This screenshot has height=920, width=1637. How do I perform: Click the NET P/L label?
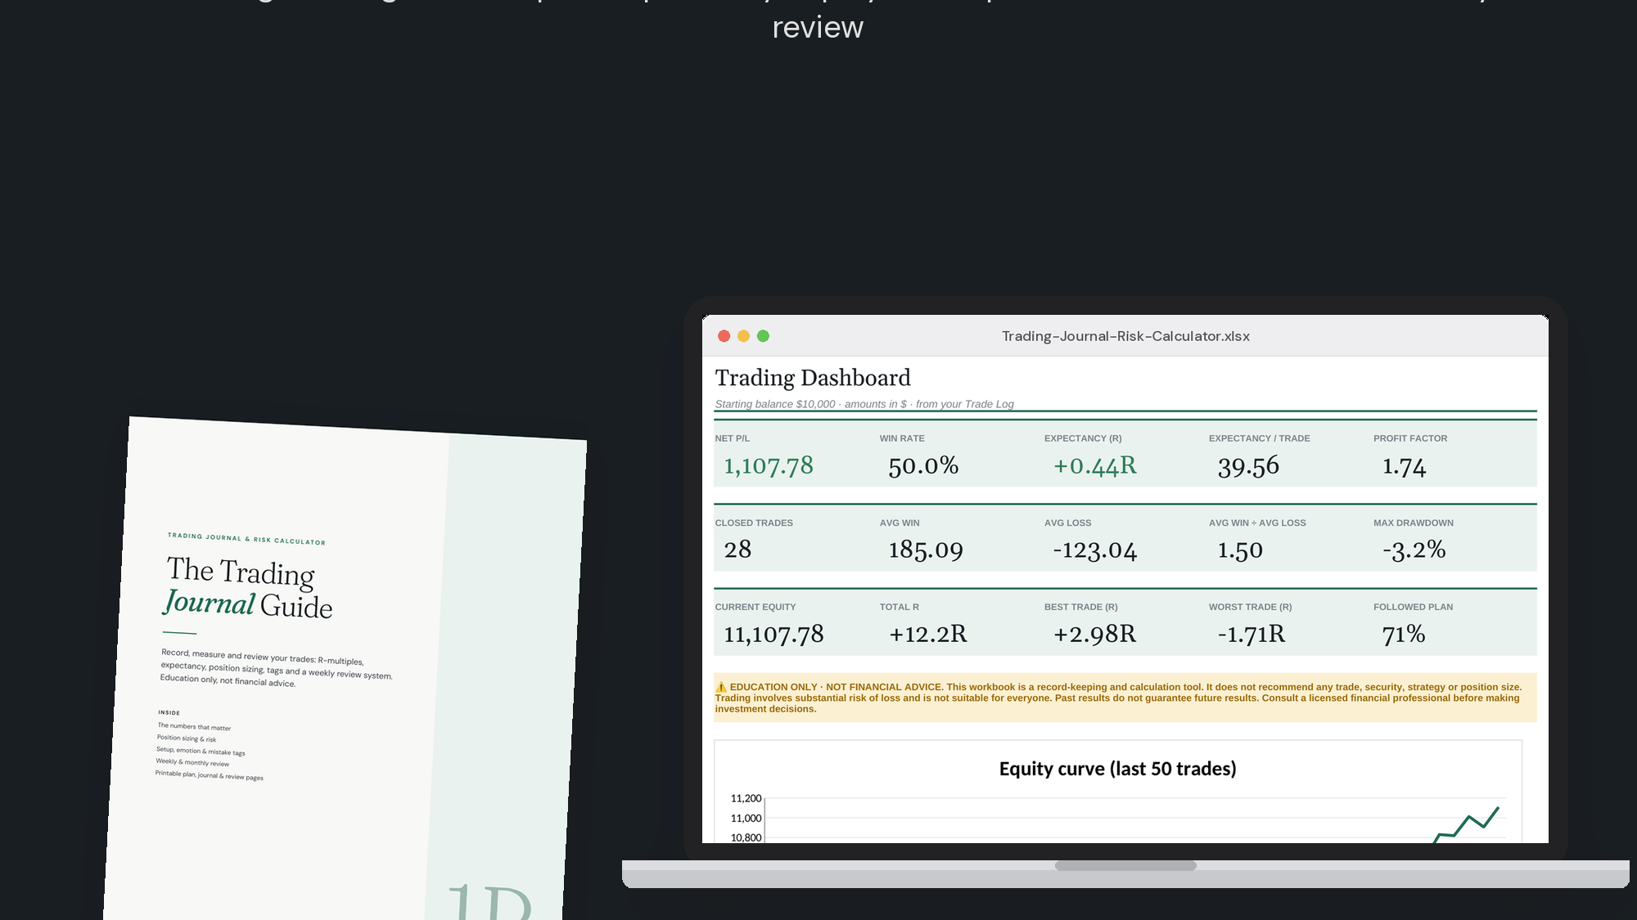(x=733, y=438)
